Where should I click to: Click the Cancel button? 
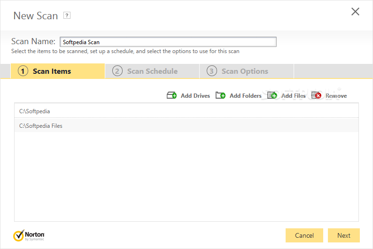pos(304,235)
